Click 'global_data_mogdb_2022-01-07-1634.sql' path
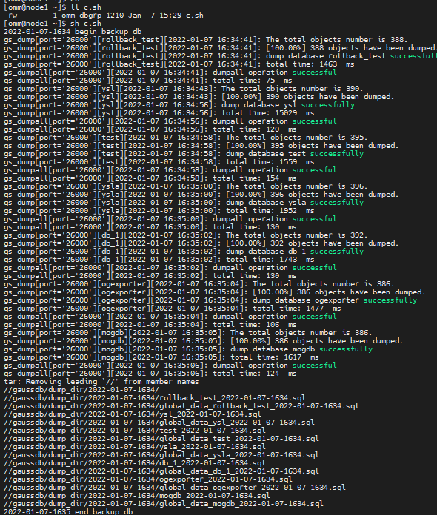Screen dimensions: 437x515 click(164, 504)
